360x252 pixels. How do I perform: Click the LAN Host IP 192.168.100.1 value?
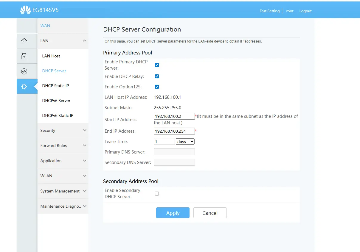(x=167, y=97)
